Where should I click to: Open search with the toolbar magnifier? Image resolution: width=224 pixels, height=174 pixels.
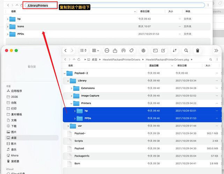[186, 50]
